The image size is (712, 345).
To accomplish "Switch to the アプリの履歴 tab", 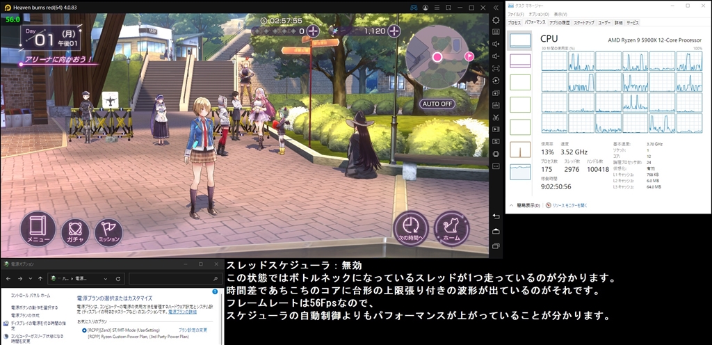I will 559,23.
